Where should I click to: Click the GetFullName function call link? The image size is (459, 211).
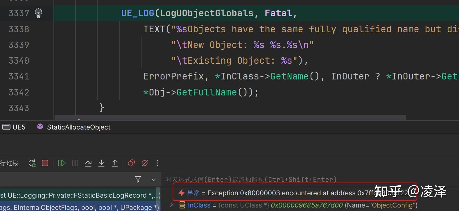(207, 93)
